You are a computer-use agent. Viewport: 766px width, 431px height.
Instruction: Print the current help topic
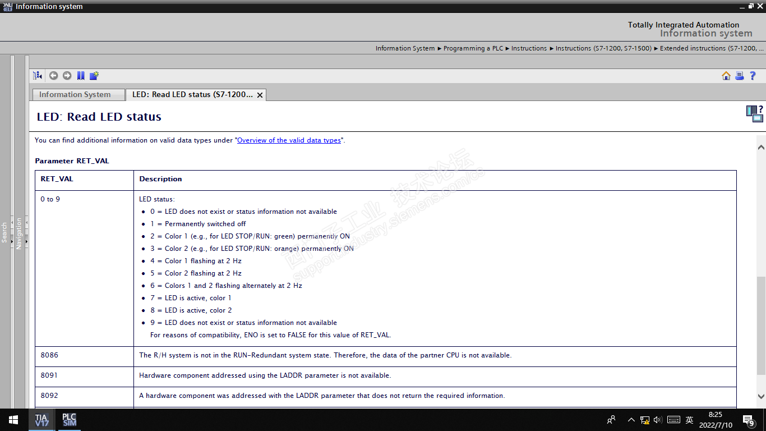coord(740,76)
